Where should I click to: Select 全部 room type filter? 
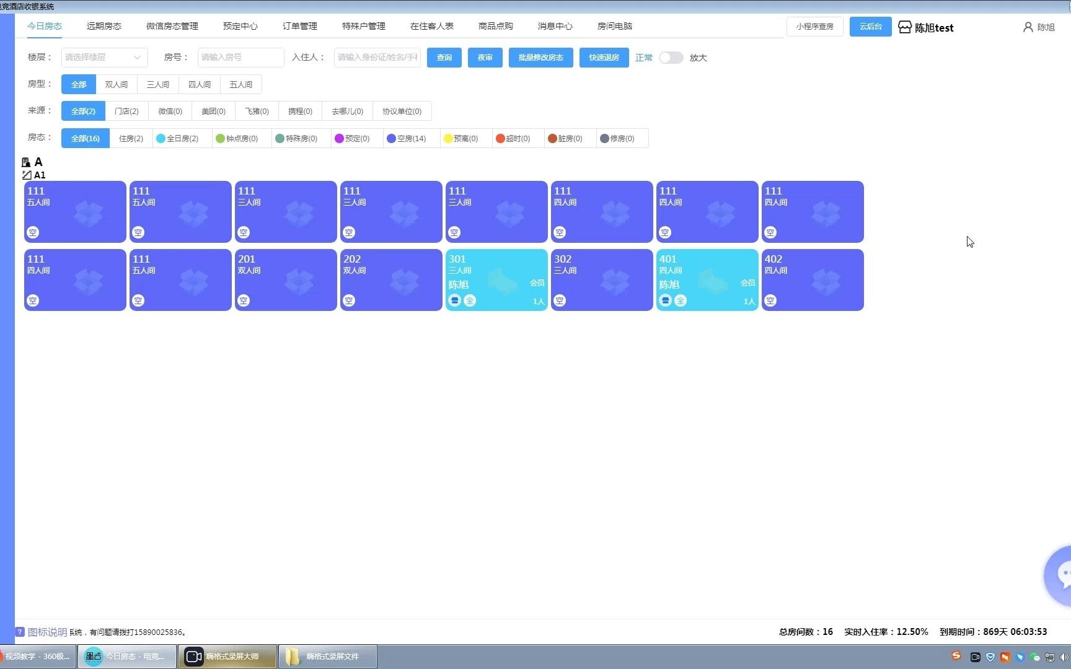tap(79, 84)
